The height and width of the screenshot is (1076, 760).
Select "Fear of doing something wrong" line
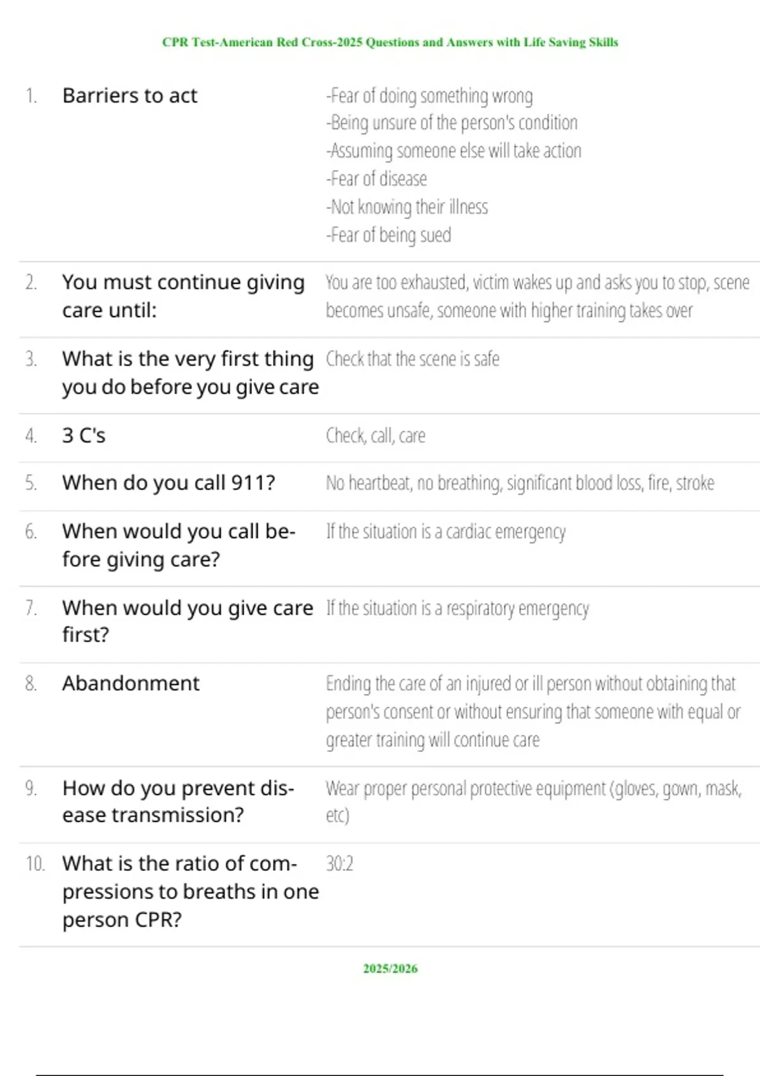[x=429, y=96]
